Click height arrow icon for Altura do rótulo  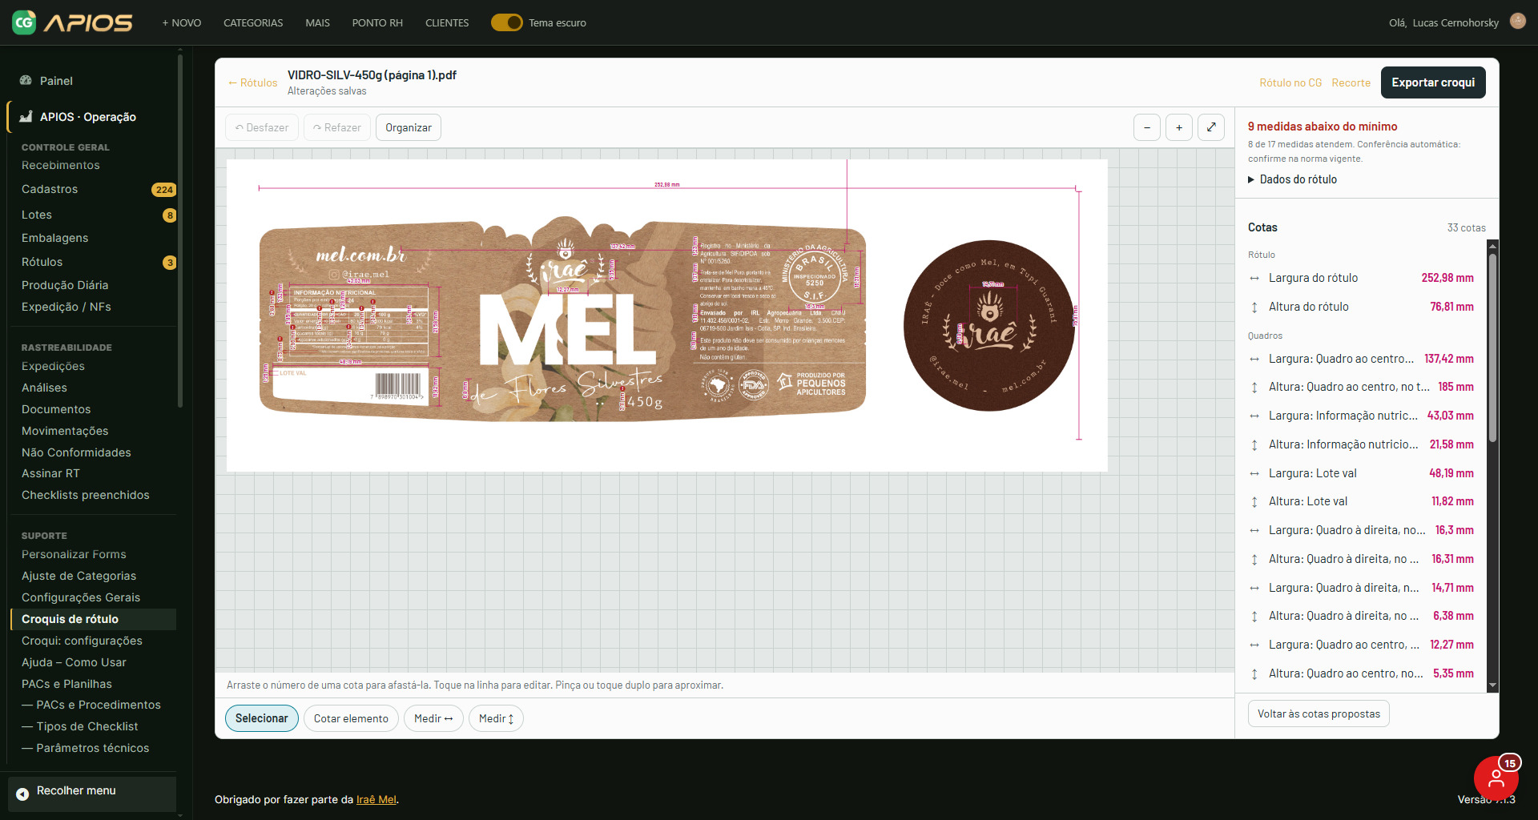(1254, 307)
